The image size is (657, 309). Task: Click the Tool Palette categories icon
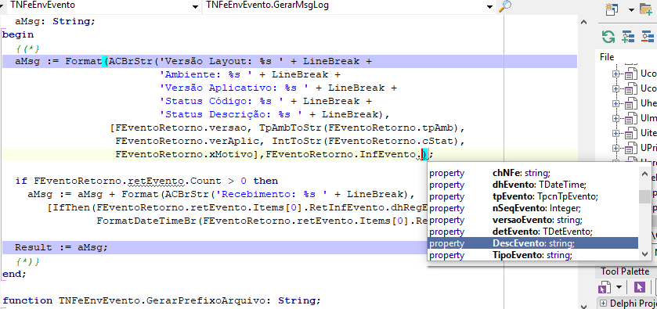pyautogui.click(x=604, y=288)
